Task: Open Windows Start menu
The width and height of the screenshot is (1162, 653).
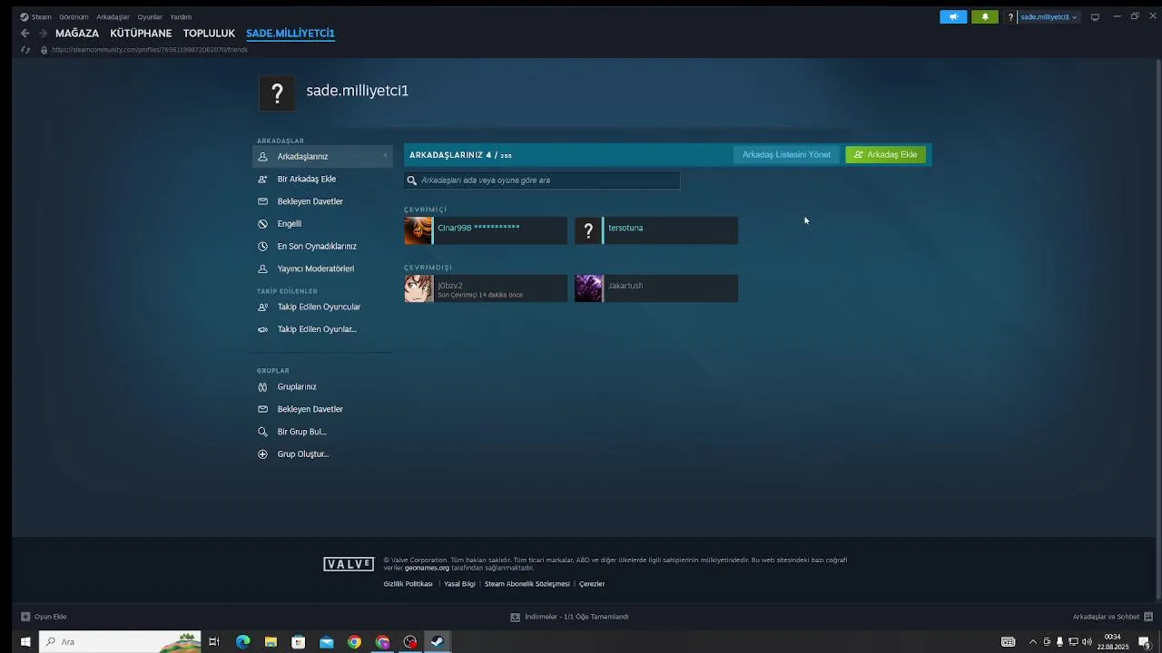Action: [x=25, y=642]
